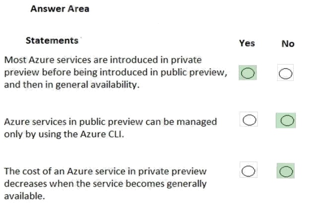The image size is (310, 211).
Task: Click the line 'decreases when the service becomes generally'
Action: [105, 184]
